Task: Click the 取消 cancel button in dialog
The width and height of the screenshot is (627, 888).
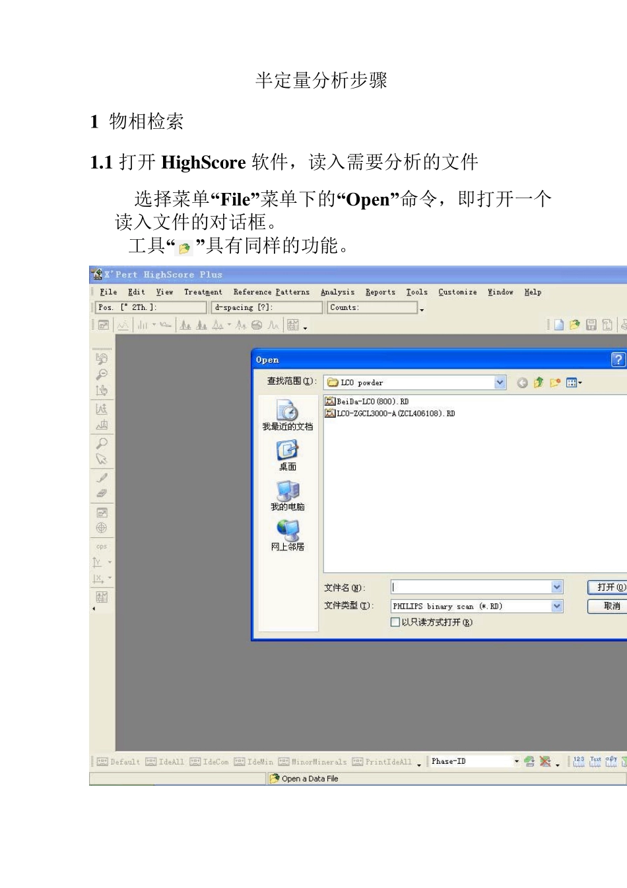Action: [x=608, y=606]
